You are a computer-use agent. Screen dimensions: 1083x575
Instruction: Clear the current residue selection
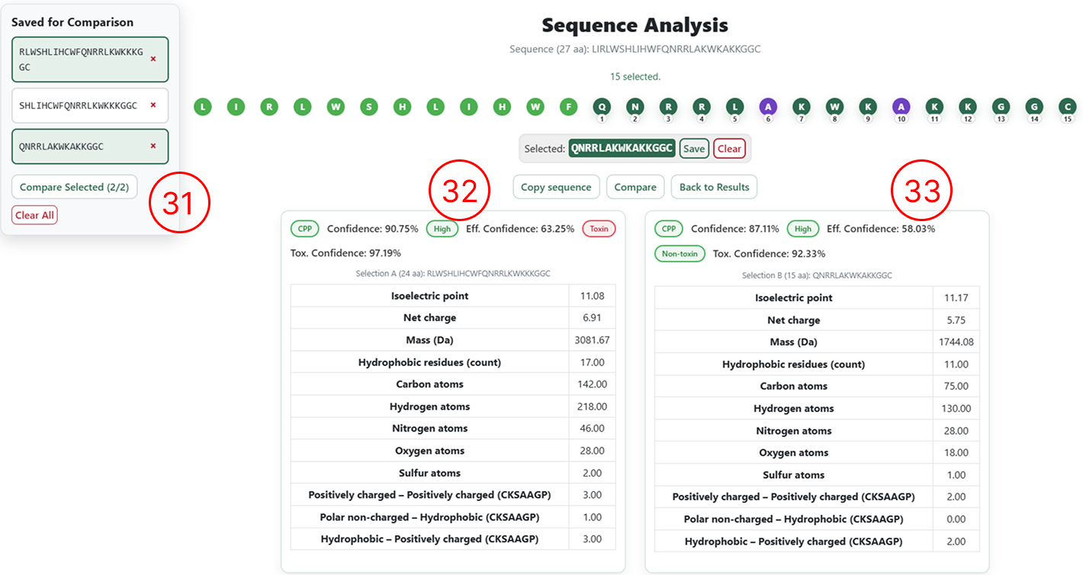point(730,148)
